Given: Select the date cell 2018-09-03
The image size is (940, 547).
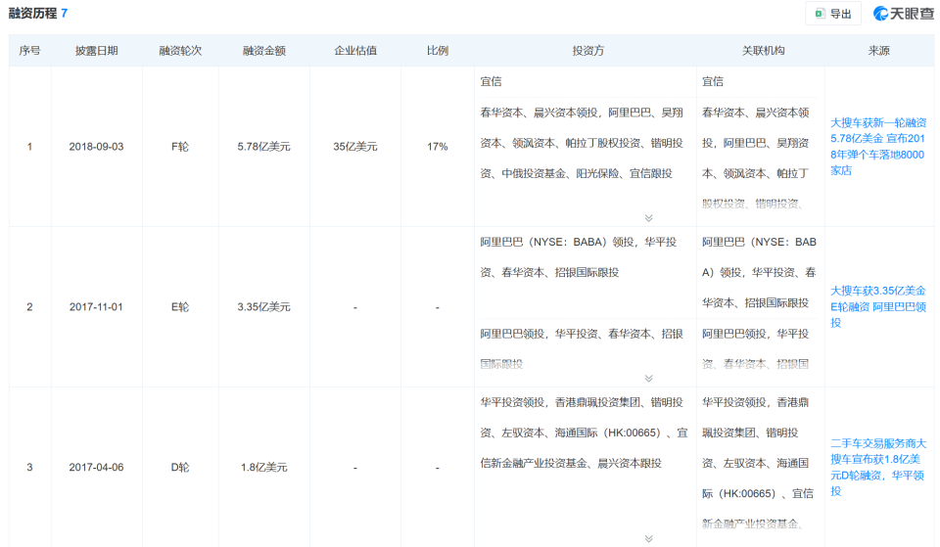Looking at the screenshot, I should 97,146.
